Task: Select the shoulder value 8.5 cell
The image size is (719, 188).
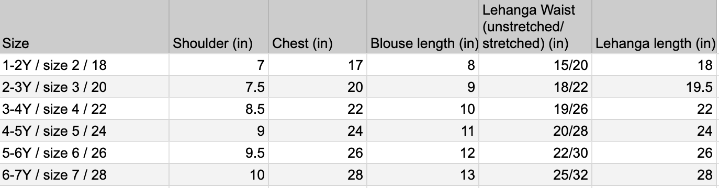Action: 219,109
